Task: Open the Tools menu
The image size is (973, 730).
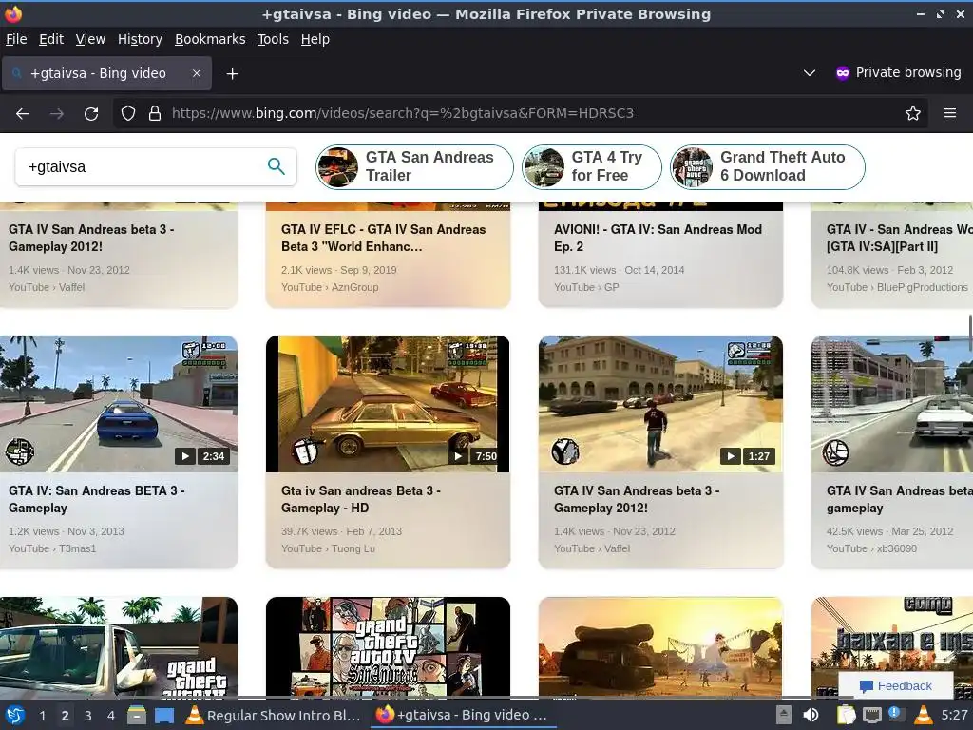Action: click(273, 39)
